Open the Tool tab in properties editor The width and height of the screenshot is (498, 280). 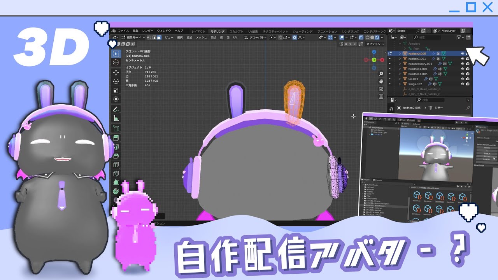(x=392, y=108)
